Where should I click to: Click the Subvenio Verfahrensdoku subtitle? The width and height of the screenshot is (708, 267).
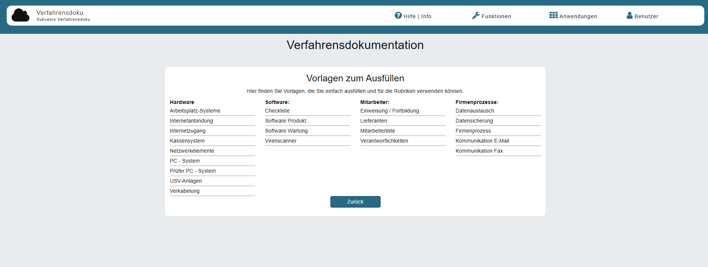[63, 19]
